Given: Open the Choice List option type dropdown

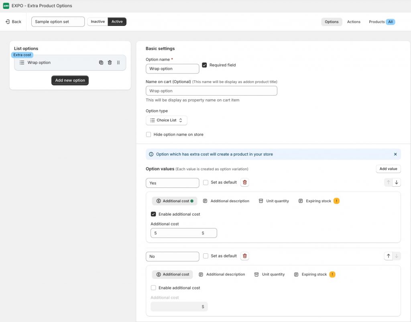Looking at the screenshot, I should pyautogui.click(x=167, y=120).
